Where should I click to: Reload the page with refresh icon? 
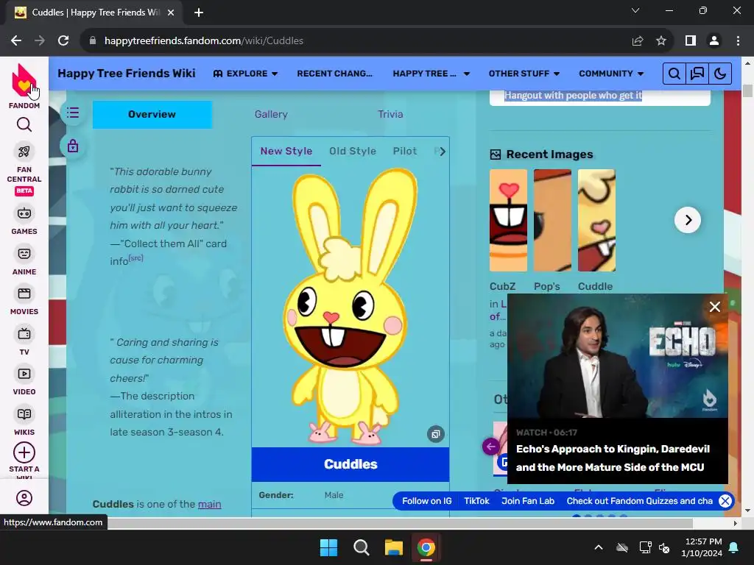[63, 41]
